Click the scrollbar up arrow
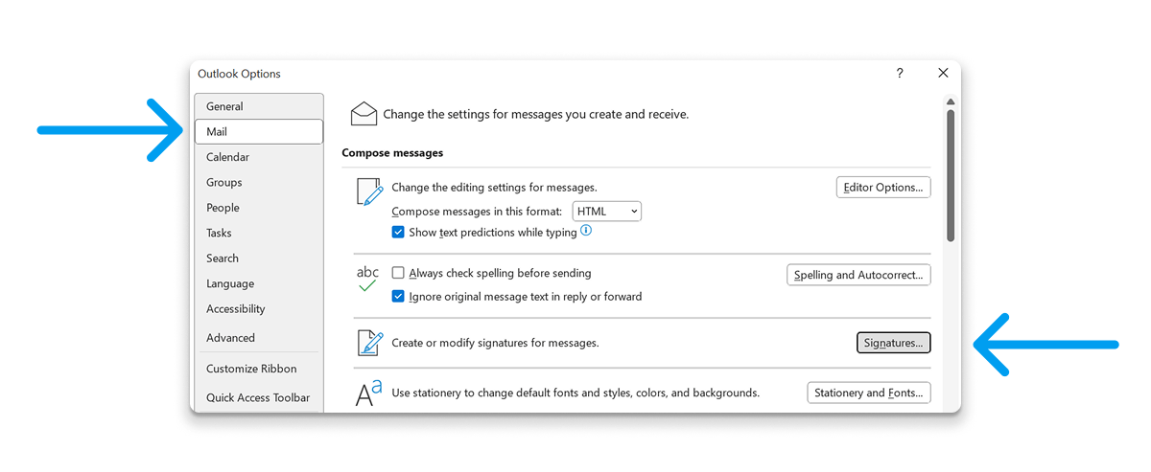This screenshot has width=1151, height=472. pos(951,101)
